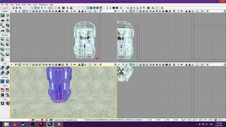The height and width of the screenshot is (127, 226).
Task: Open the Modes dropdown in top-left viewport
Action: tap(12, 11)
